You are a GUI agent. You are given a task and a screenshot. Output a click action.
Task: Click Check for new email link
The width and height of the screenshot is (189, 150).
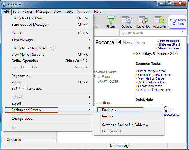152,71
